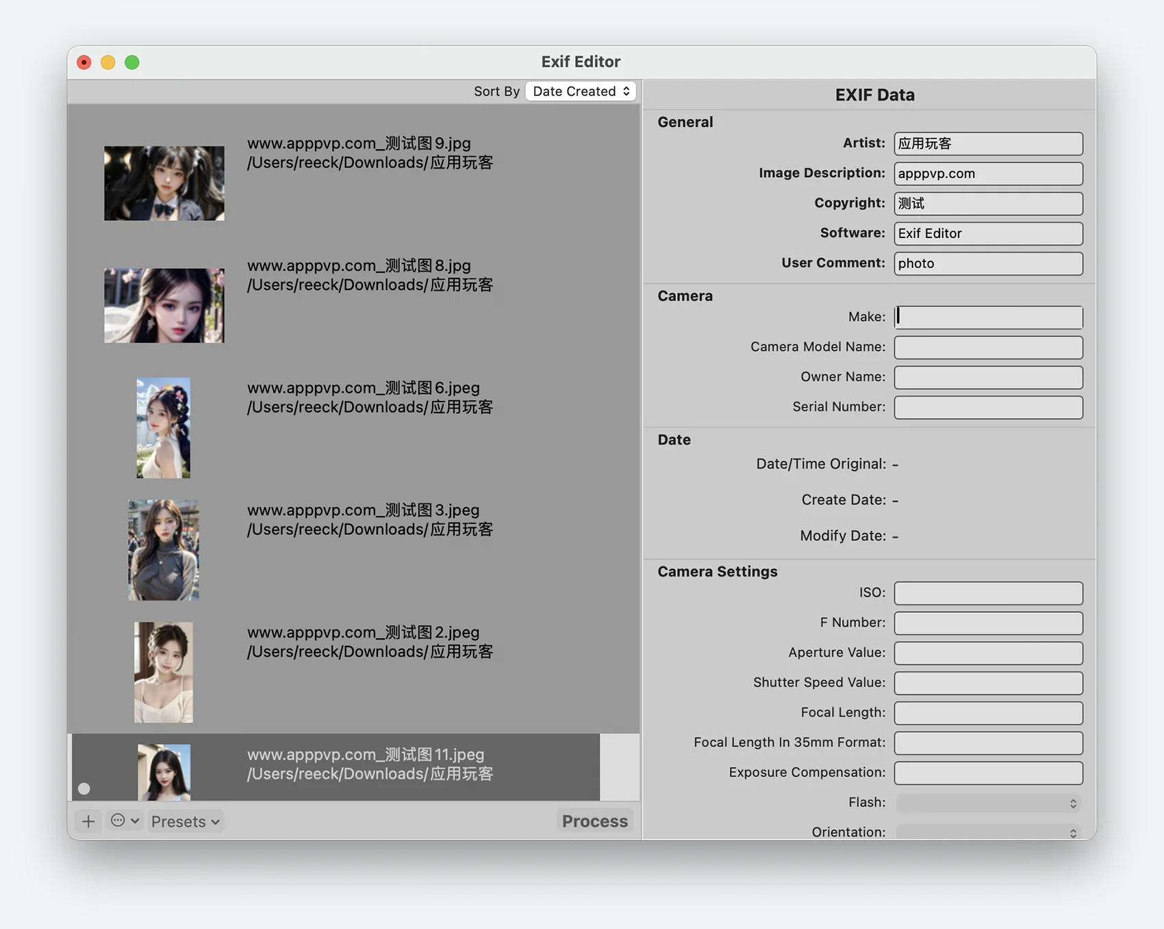Close the Exif Editor window

[x=84, y=62]
